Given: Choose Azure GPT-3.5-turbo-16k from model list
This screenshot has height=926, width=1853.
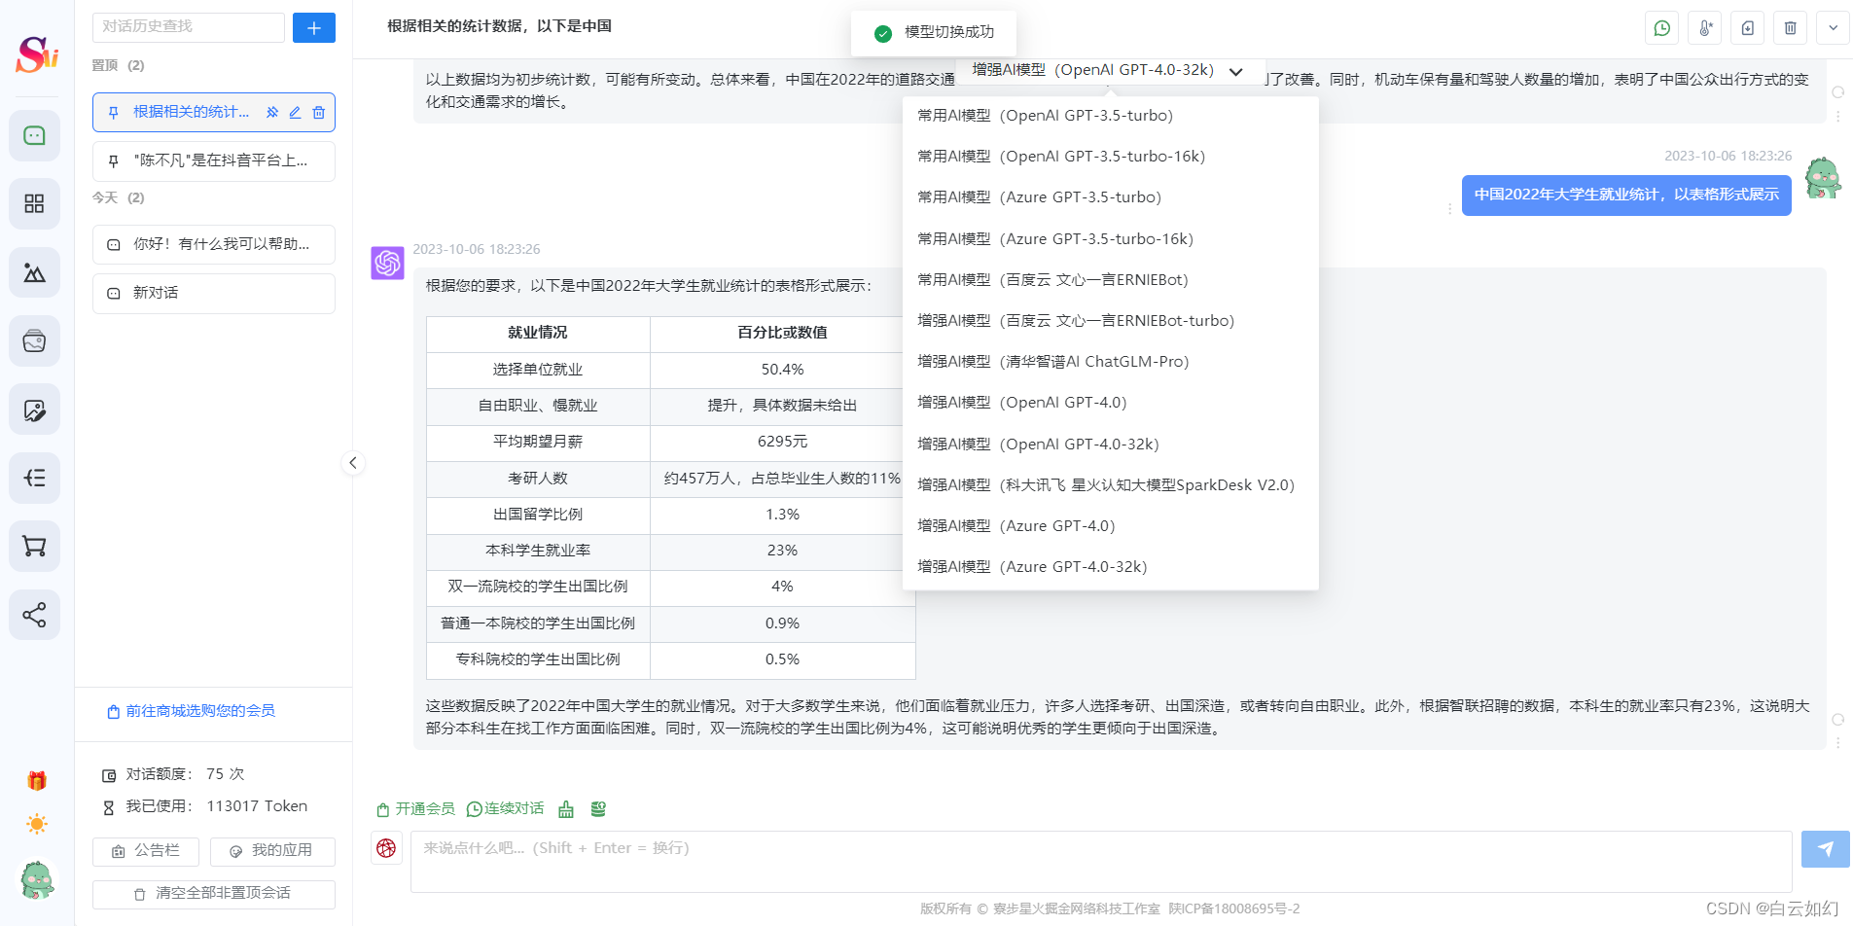Looking at the screenshot, I should pyautogui.click(x=1111, y=239).
